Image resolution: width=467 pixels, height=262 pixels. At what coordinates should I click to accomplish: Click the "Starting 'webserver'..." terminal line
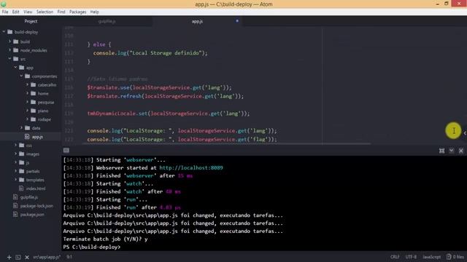point(114,160)
